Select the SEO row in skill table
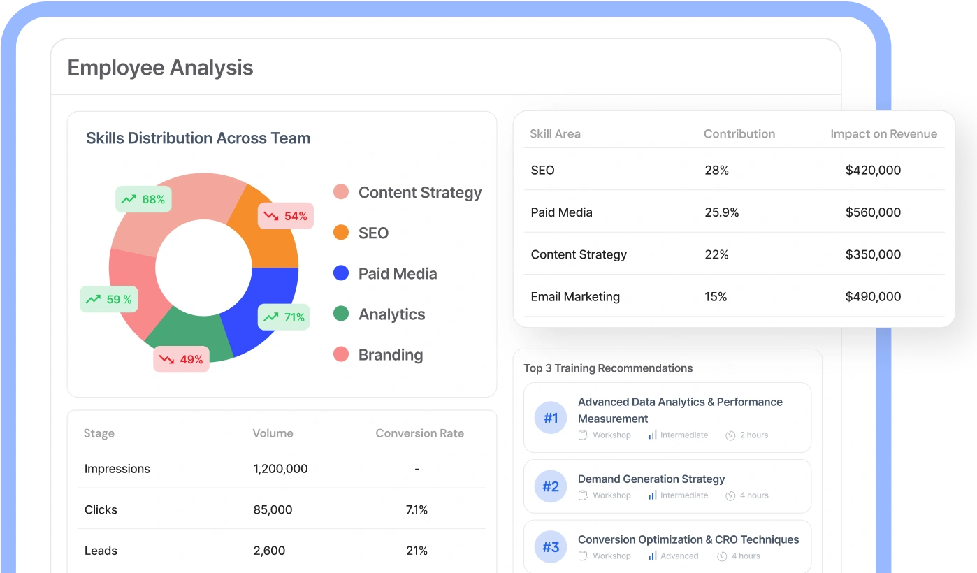977x573 pixels. coord(734,170)
